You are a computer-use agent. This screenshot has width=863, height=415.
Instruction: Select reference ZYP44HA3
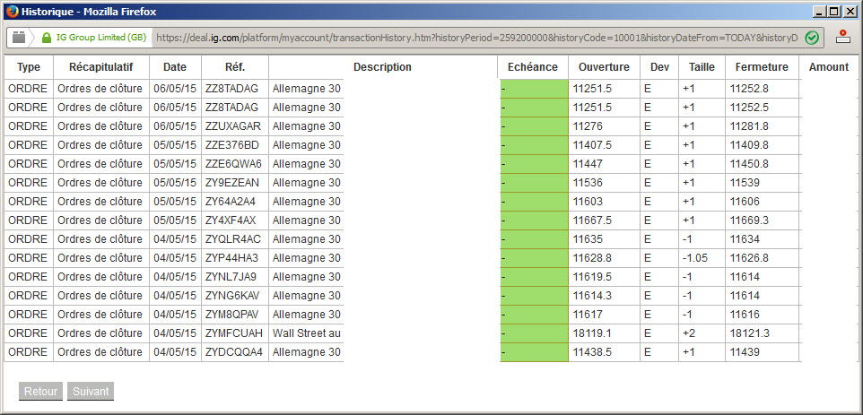[231, 258]
